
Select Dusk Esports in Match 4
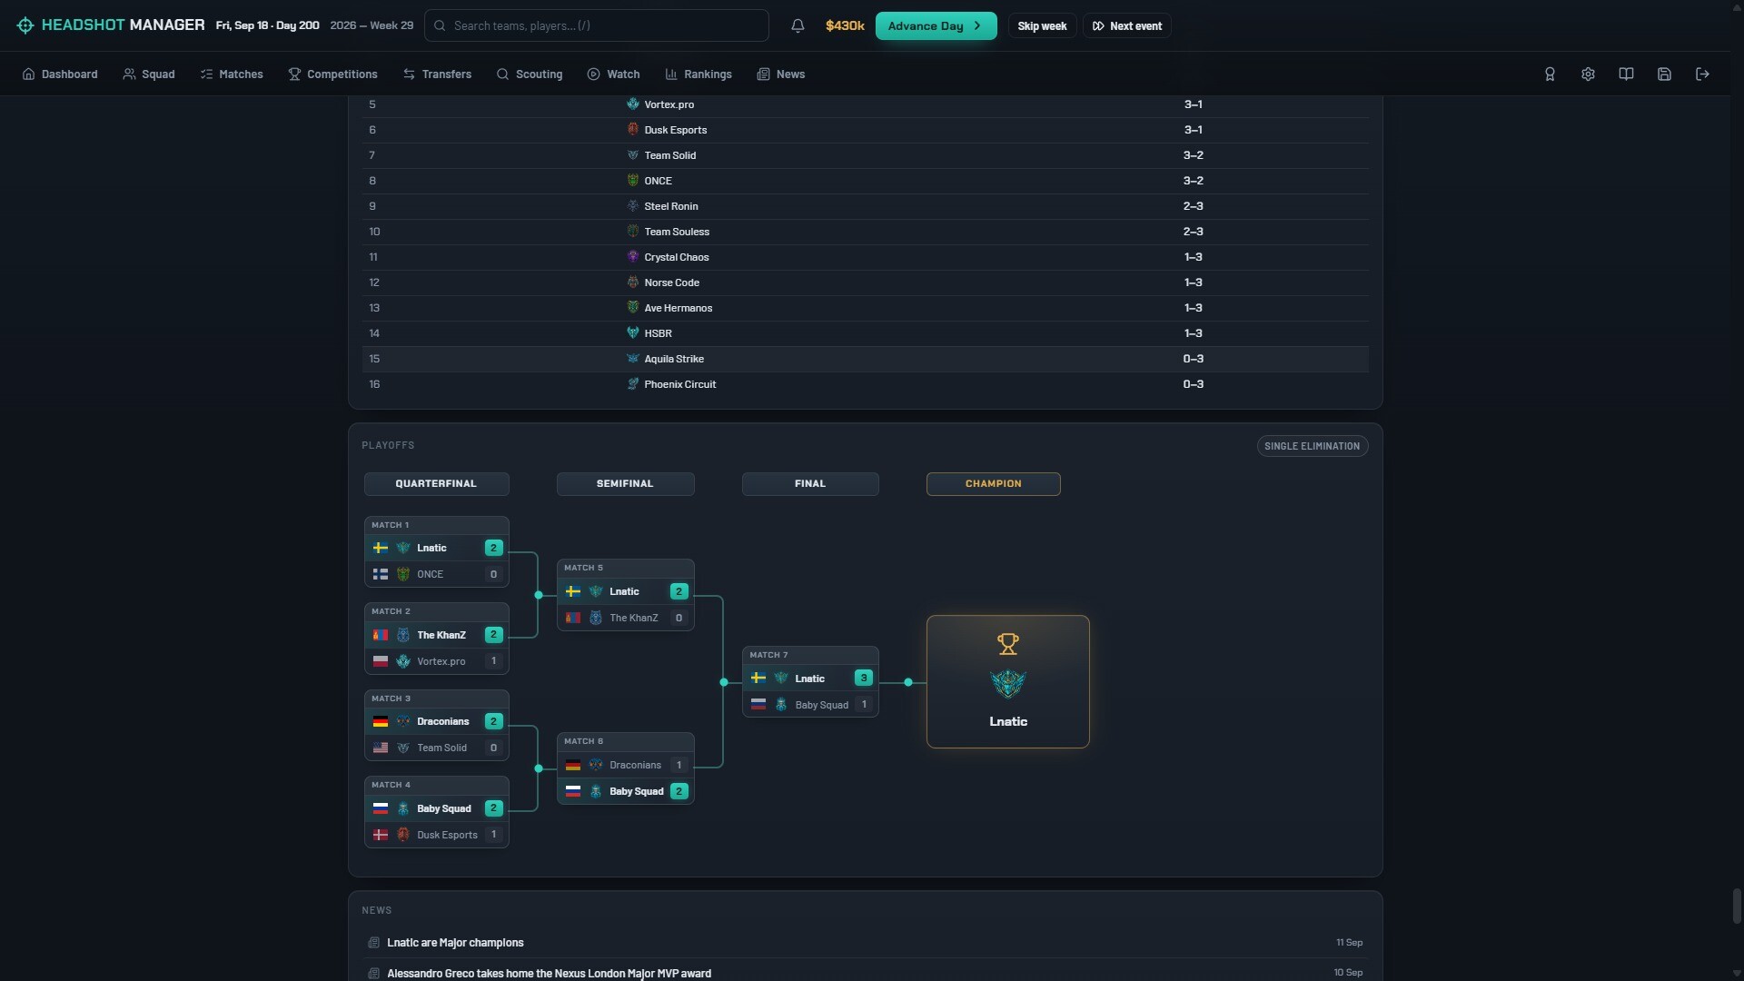pyautogui.click(x=436, y=835)
